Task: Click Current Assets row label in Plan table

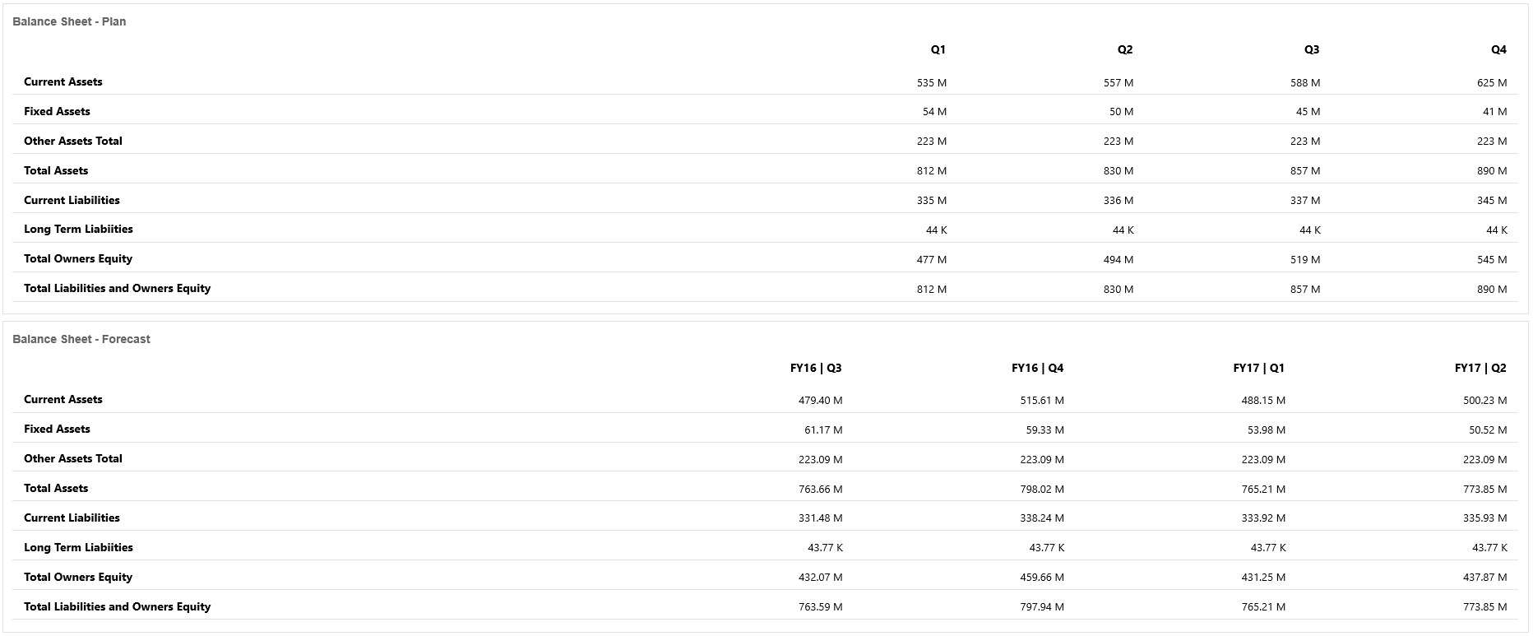Action: pos(63,81)
